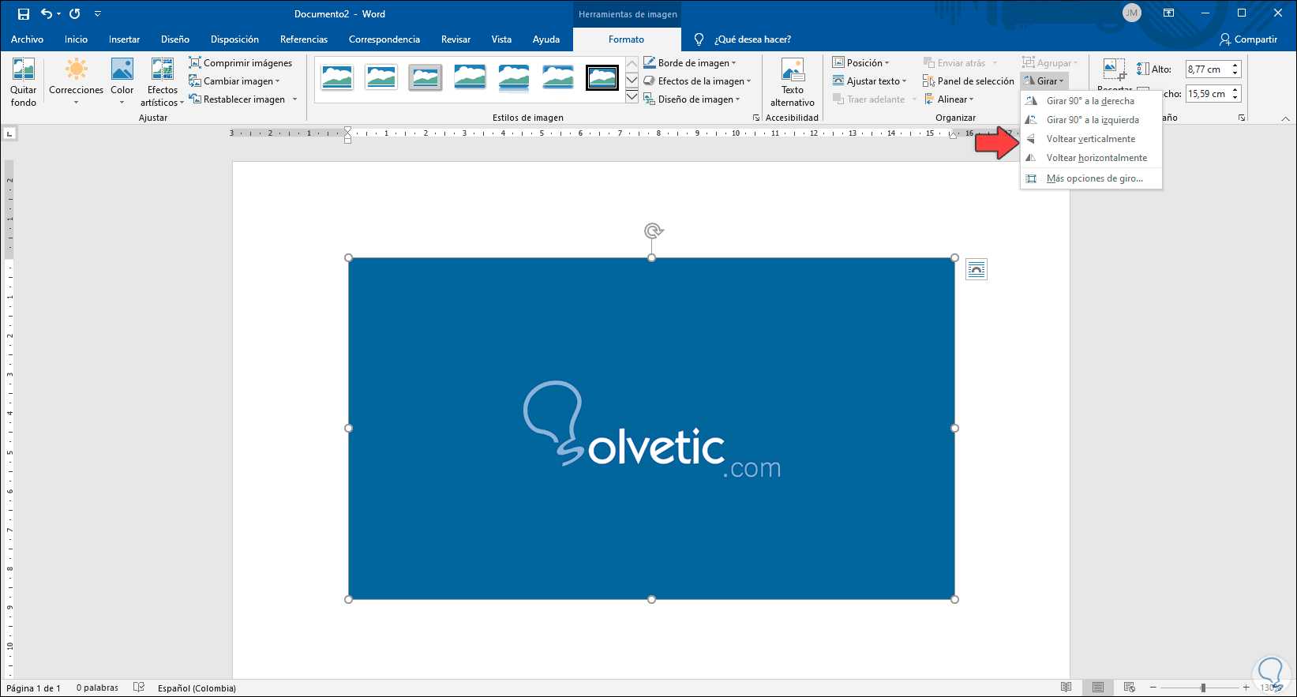Open Panel de selección
Screen dimensions: 1297x697
pyautogui.click(x=969, y=81)
